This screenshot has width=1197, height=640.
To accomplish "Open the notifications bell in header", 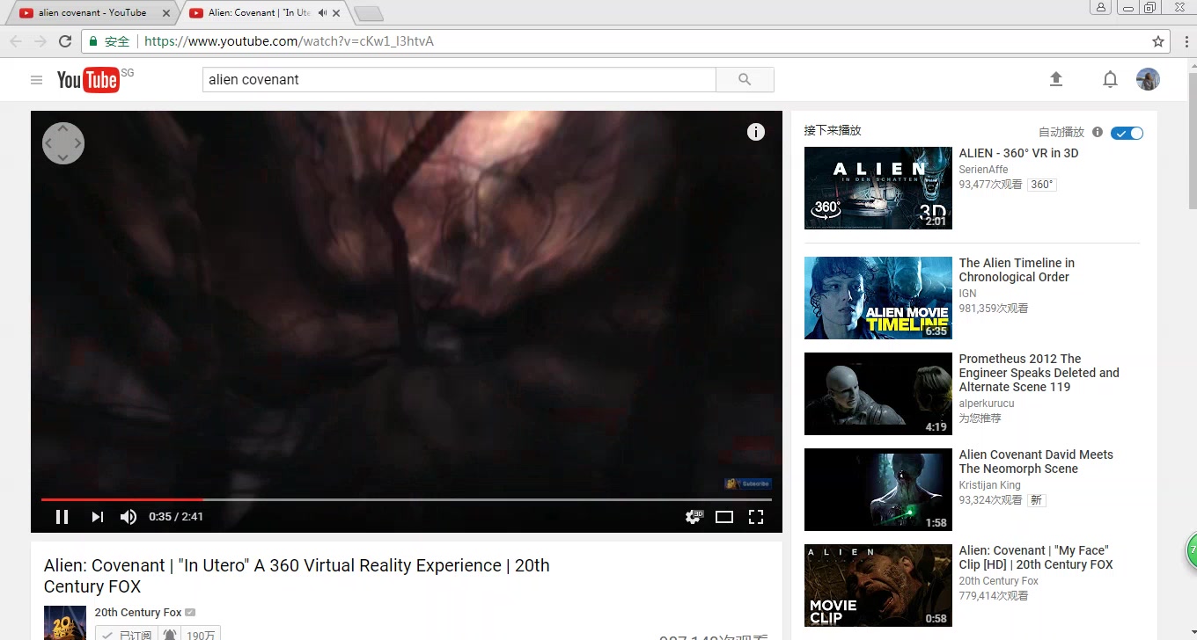I will [1110, 79].
